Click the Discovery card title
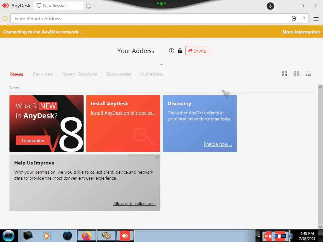The width and height of the screenshot is (323, 242). pos(179,103)
